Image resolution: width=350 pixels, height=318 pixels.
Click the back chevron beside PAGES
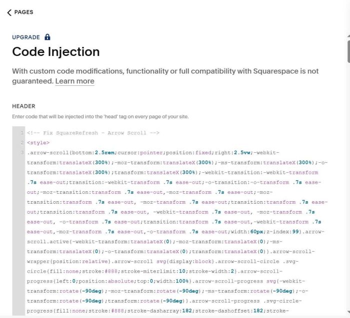[9, 12]
